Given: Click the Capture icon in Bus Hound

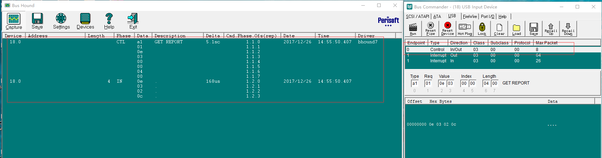Looking at the screenshot, I should point(14,21).
